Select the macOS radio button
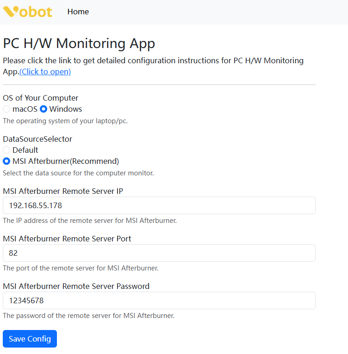The image size is (348, 354). click(x=6, y=109)
